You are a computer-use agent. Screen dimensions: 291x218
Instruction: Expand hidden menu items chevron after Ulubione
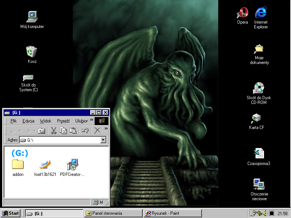coord(92,120)
